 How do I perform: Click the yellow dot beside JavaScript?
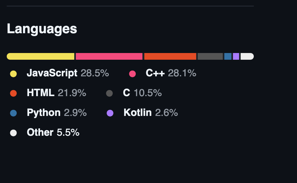[13, 74]
